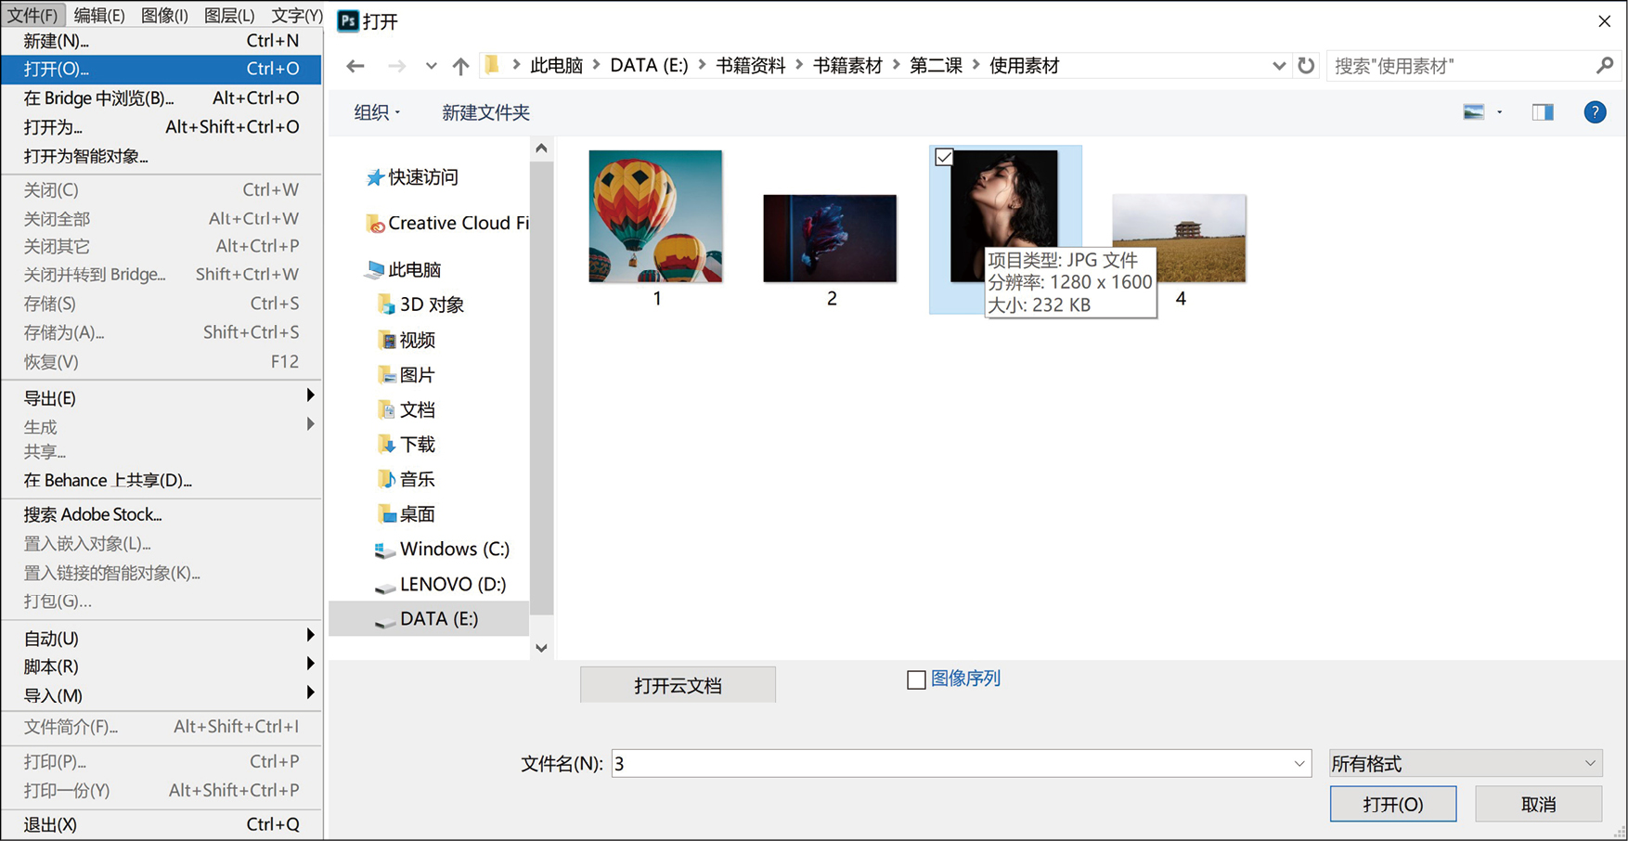The image size is (1628, 841).
Task: Select the dark fish image 2
Action: (x=830, y=239)
